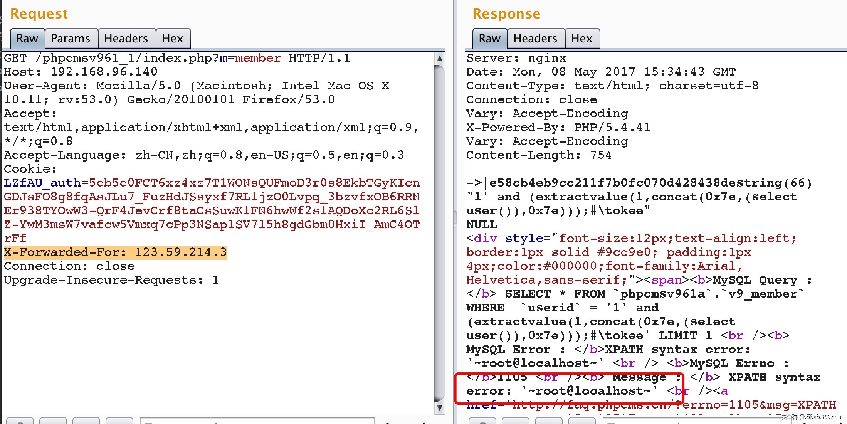The width and height of the screenshot is (847, 424).
Task: Open the Response Headers tab
Action: pos(535,39)
